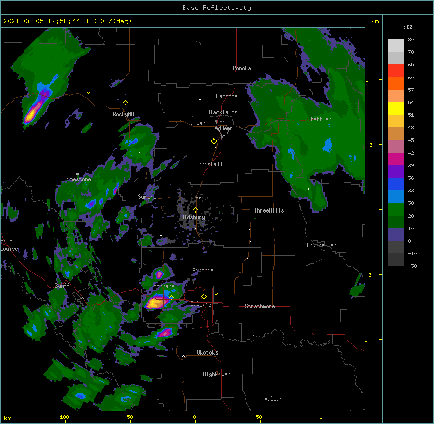Click the Drumheller town label
Image resolution: width=434 pixels, height=424 pixels.
coord(321,245)
